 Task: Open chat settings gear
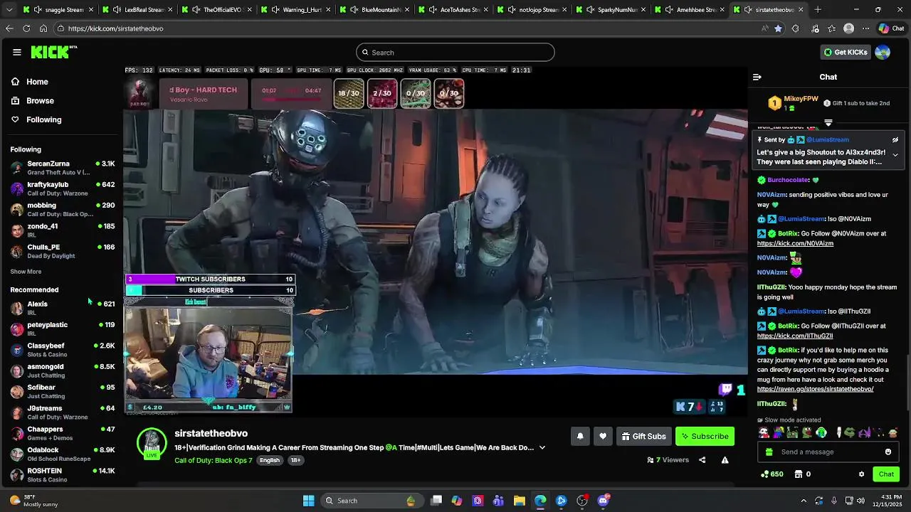tap(861, 474)
